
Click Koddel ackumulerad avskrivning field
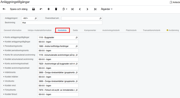(58, 59)
